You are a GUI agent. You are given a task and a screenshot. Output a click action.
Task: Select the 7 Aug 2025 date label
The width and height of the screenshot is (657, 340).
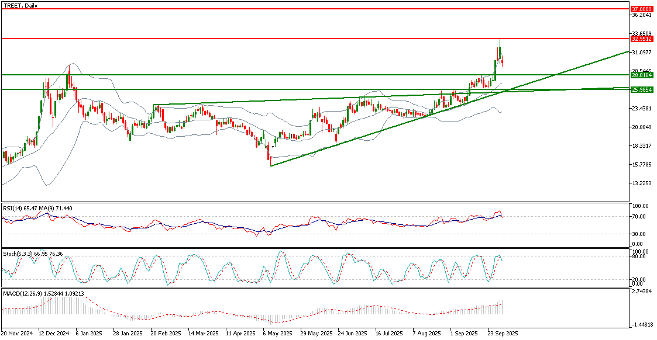427,334
